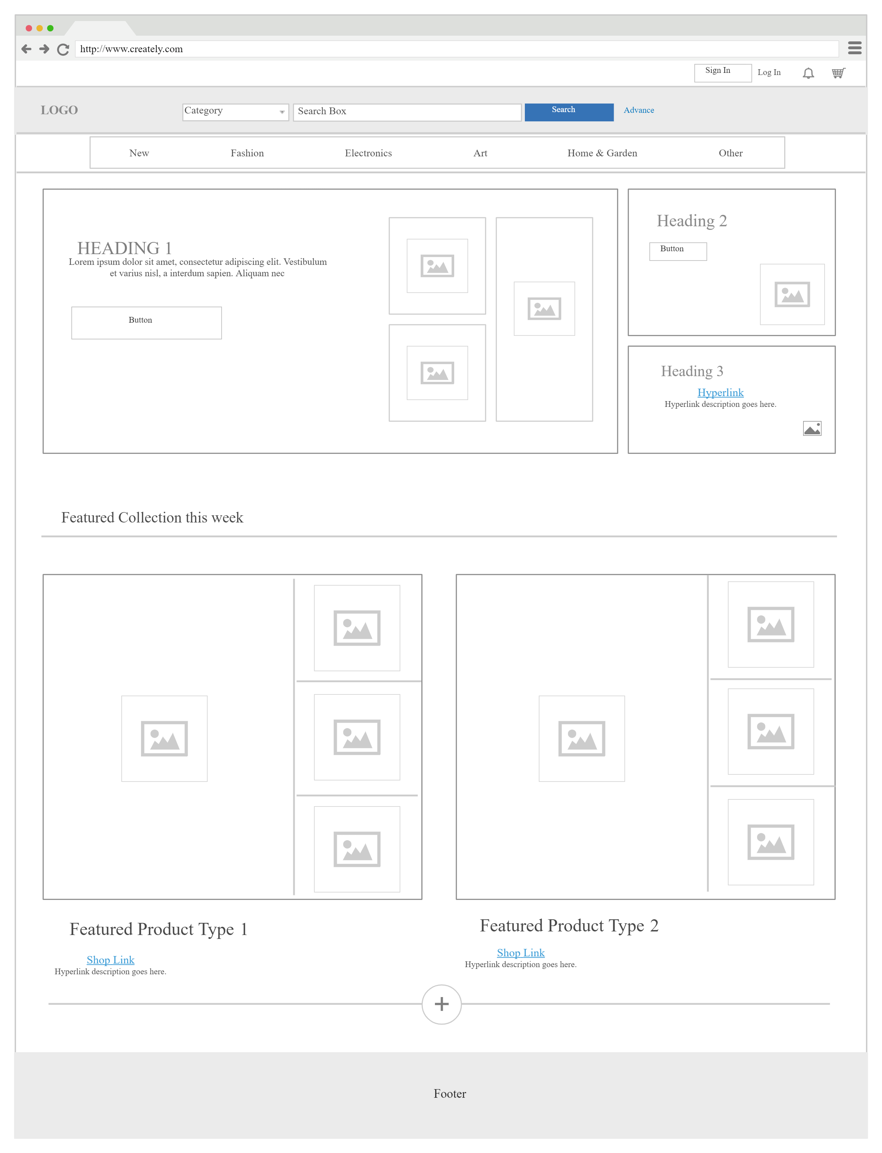This screenshot has height=1153, width=882.
Task: Click the back navigation arrow
Action: point(25,48)
